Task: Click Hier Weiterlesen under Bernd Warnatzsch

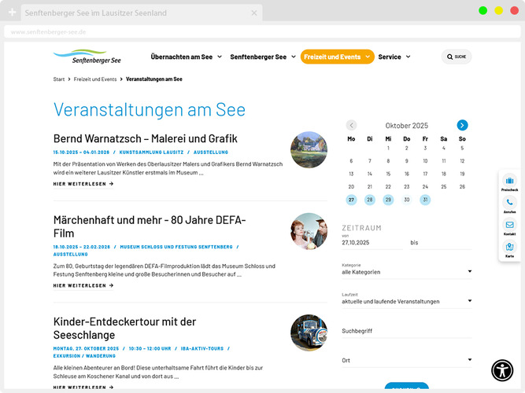Action: click(x=83, y=184)
